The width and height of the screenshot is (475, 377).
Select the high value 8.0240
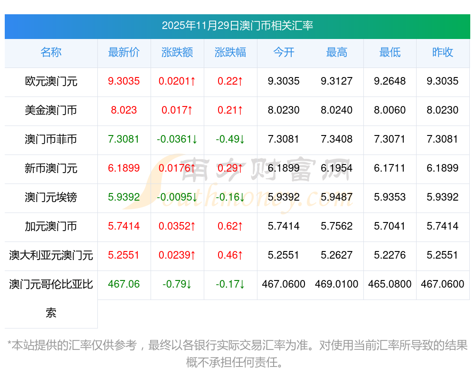pos(337,110)
